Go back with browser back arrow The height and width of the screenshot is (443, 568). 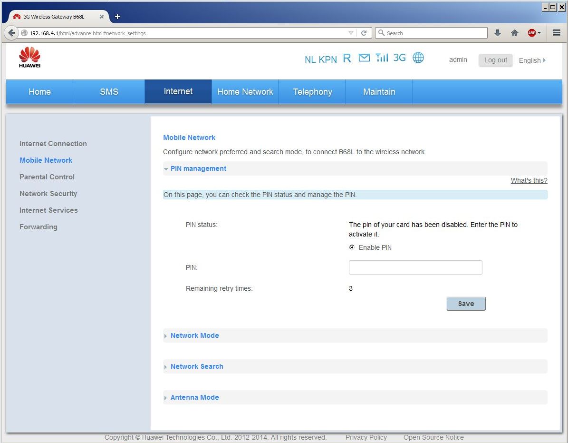click(x=11, y=33)
